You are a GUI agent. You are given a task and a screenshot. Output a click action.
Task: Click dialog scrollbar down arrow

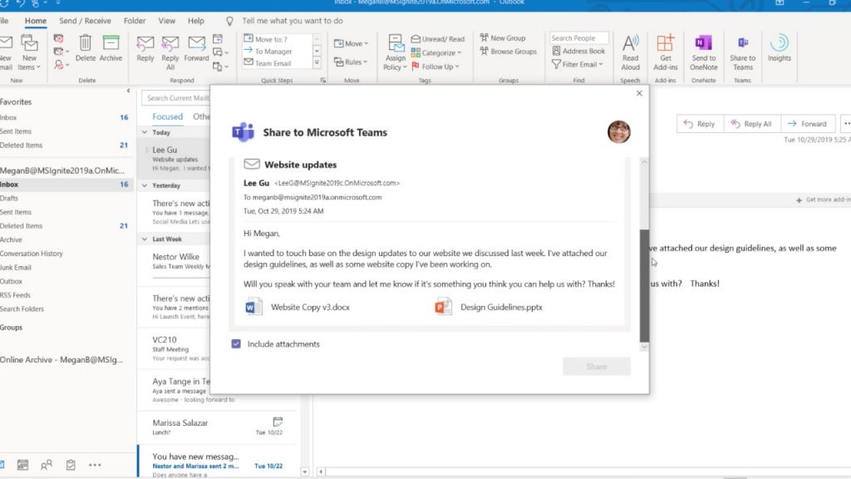click(644, 347)
